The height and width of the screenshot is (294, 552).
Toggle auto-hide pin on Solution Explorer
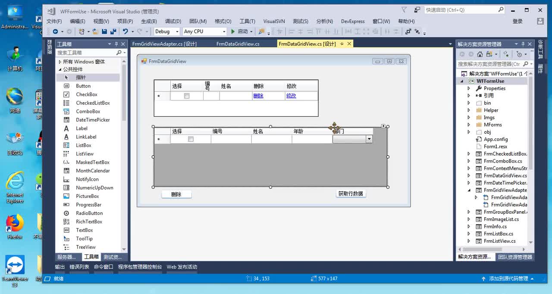coord(523,44)
